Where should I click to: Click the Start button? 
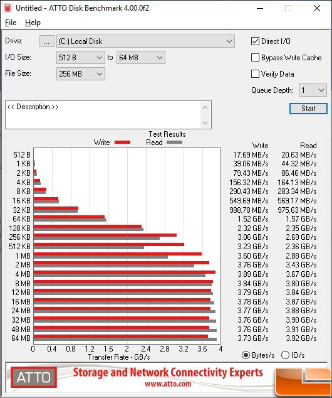pyautogui.click(x=308, y=109)
